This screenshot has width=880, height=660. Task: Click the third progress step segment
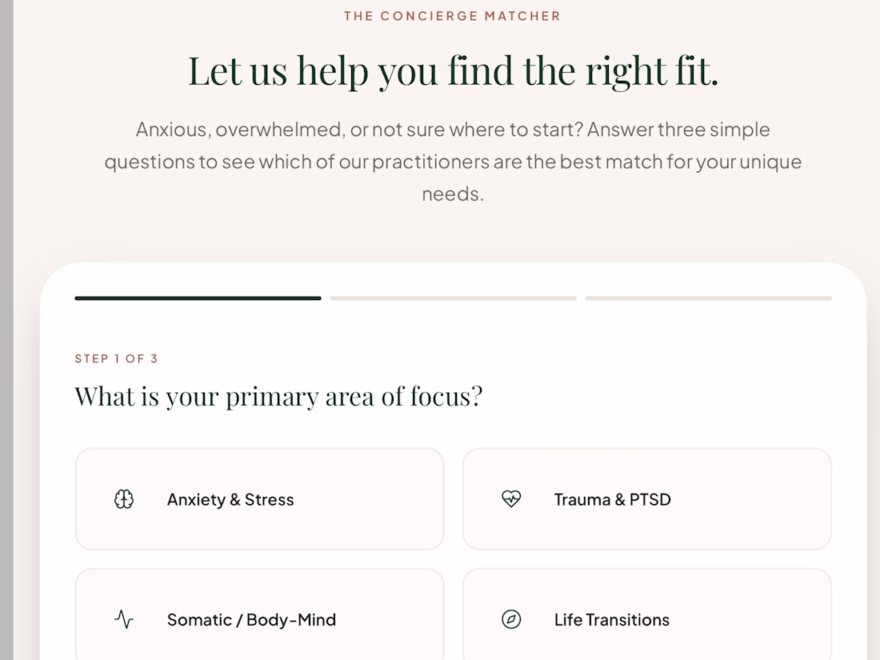tap(708, 298)
